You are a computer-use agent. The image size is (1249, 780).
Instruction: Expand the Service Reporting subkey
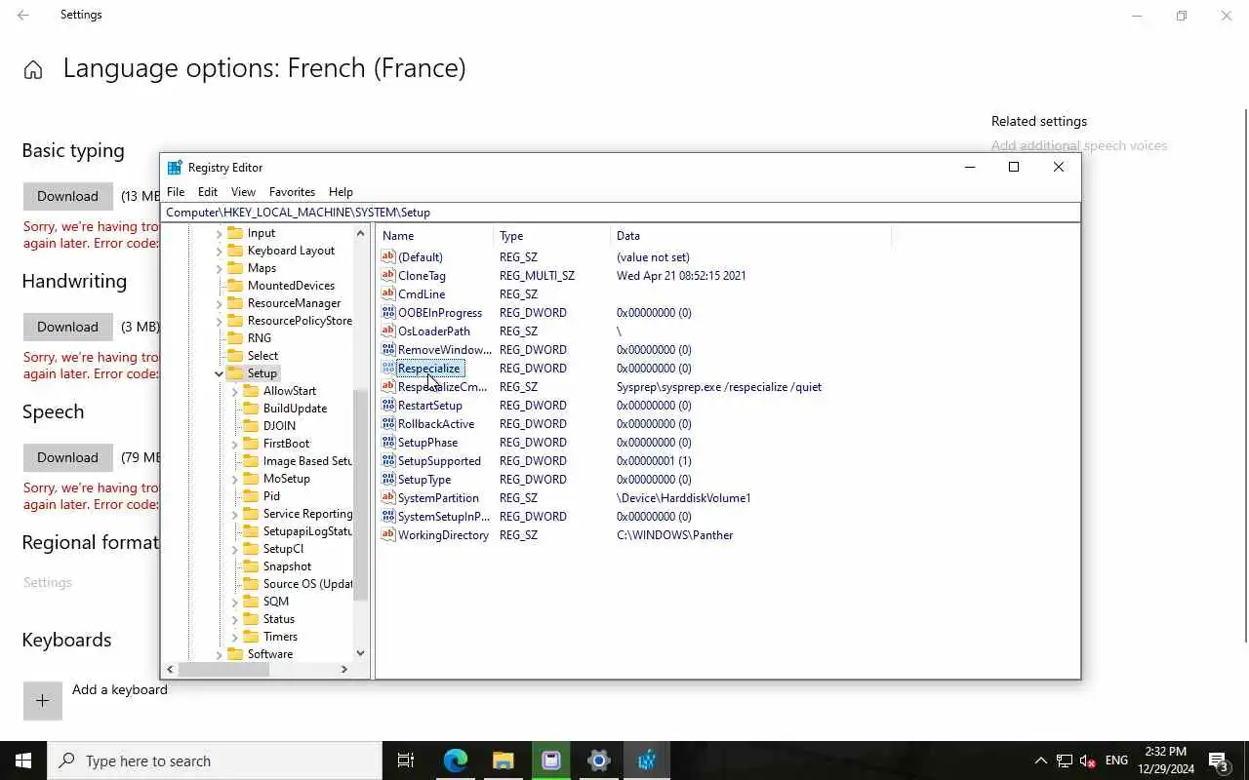[234, 515]
